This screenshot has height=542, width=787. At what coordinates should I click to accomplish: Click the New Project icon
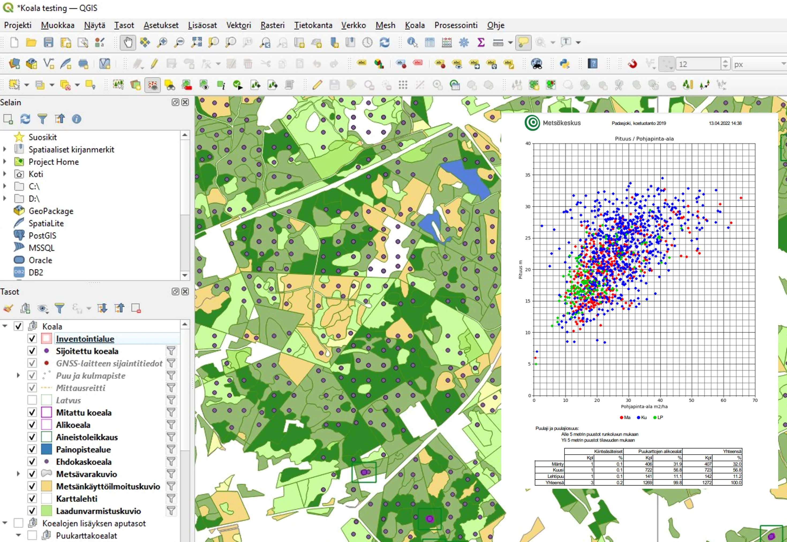[x=14, y=43]
